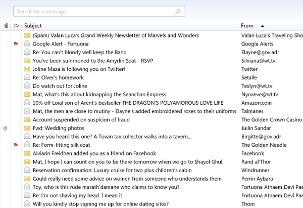
Task: Click envelope icon of 20% off Loial message
Action: pyautogui.click(x=27, y=102)
